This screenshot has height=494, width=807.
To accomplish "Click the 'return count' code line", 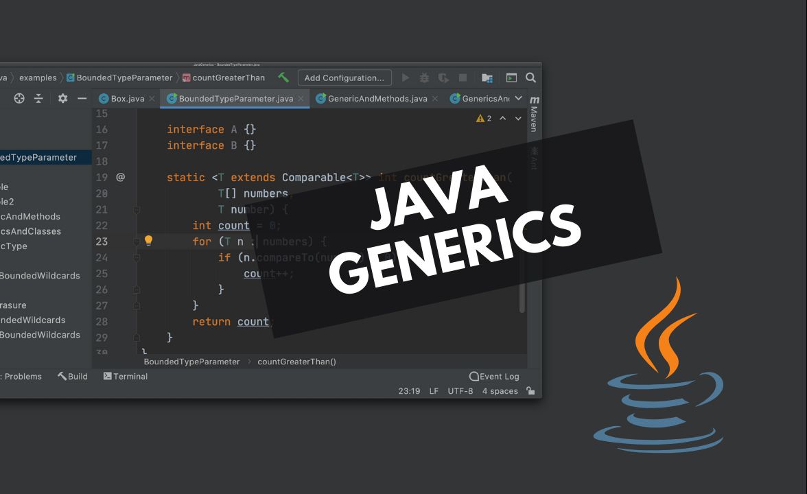I will click(231, 322).
